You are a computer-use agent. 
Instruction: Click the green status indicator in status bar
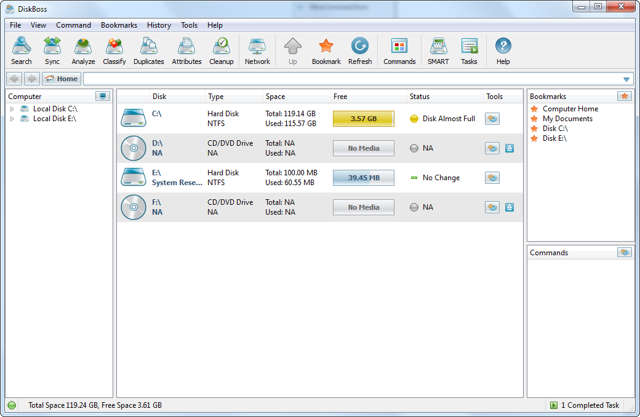12,405
